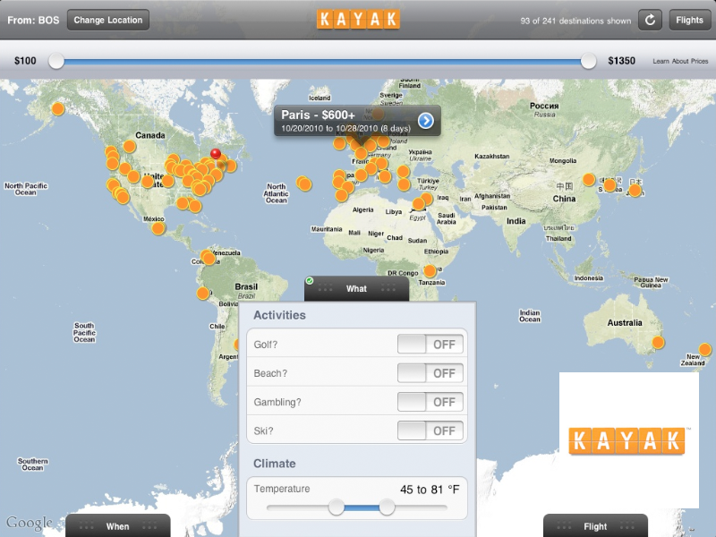Screen dimensions: 716x537
Task: Open the When filter tab
Action: (118, 526)
